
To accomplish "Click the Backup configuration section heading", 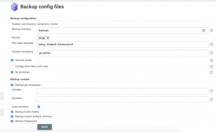I will click(x=23, y=19).
